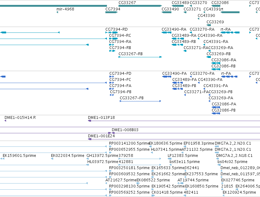The image size is (260, 197).
Task: Open EST EP01958.3prime
Action: tap(199, 144)
